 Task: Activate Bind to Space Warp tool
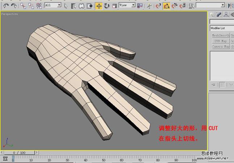pyautogui.click(x=39, y=6)
